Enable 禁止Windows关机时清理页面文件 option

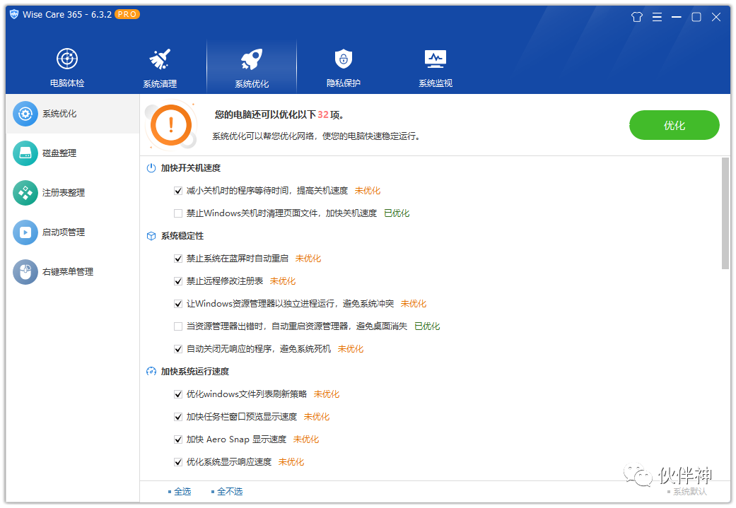click(x=178, y=213)
